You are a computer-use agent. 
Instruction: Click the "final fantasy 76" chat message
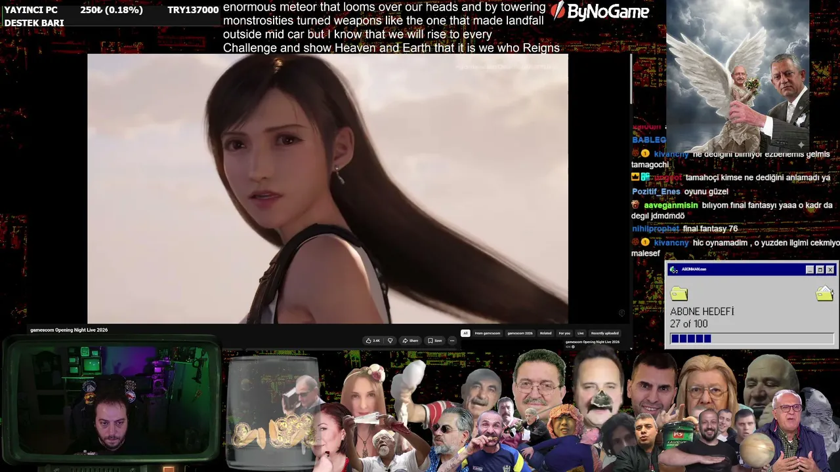(710, 229)
